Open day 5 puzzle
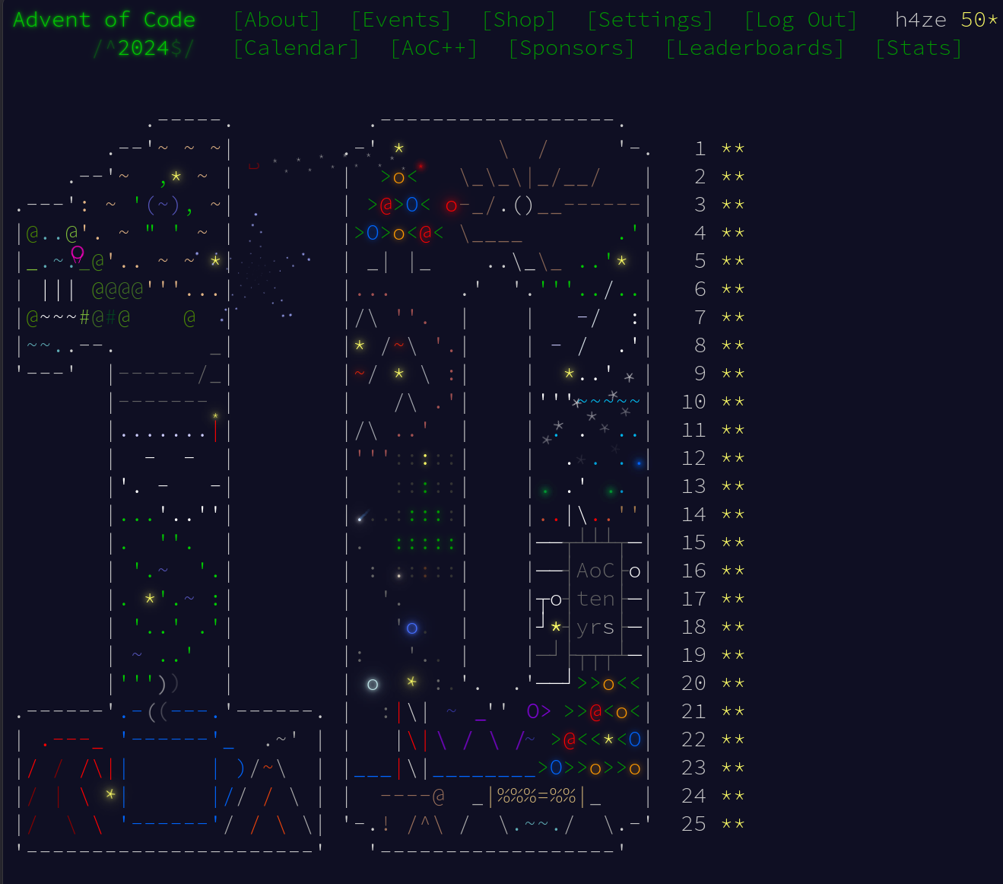 pos(700,261)
